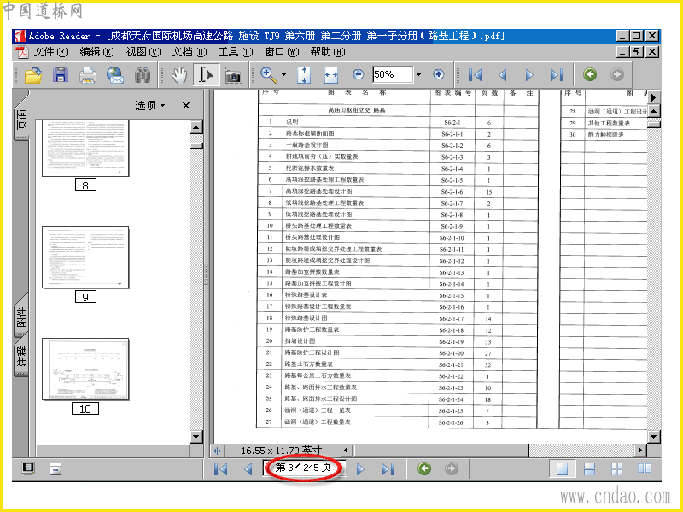
Task: Go to next page in status bar
Action: coord(360,468)
